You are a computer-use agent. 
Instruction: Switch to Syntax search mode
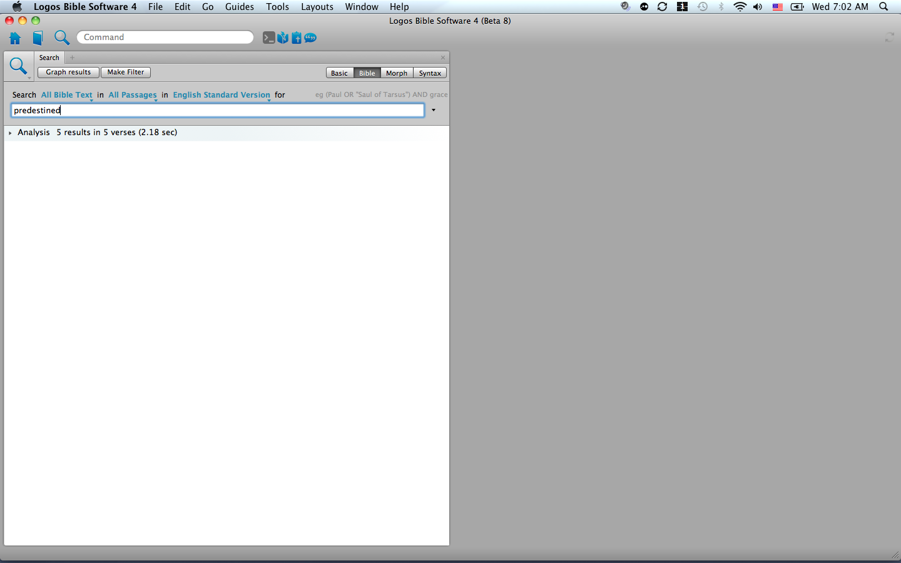pos(430,73)
